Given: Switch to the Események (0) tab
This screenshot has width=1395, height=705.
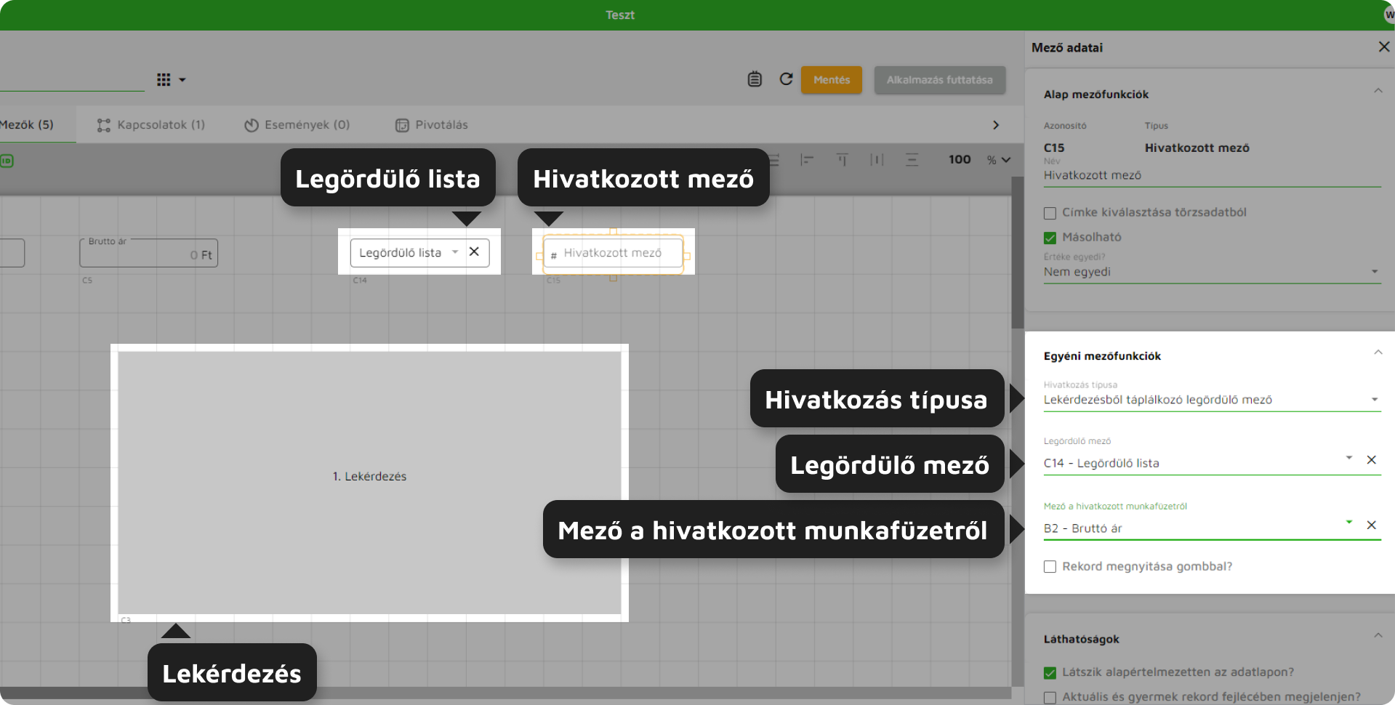Looking at the screenshot, I should (297, 124).
